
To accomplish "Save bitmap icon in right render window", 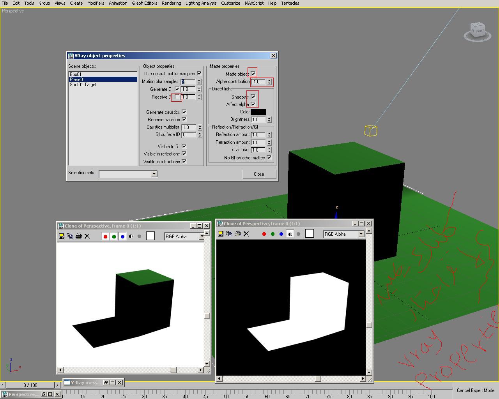I will coord(220,234).
